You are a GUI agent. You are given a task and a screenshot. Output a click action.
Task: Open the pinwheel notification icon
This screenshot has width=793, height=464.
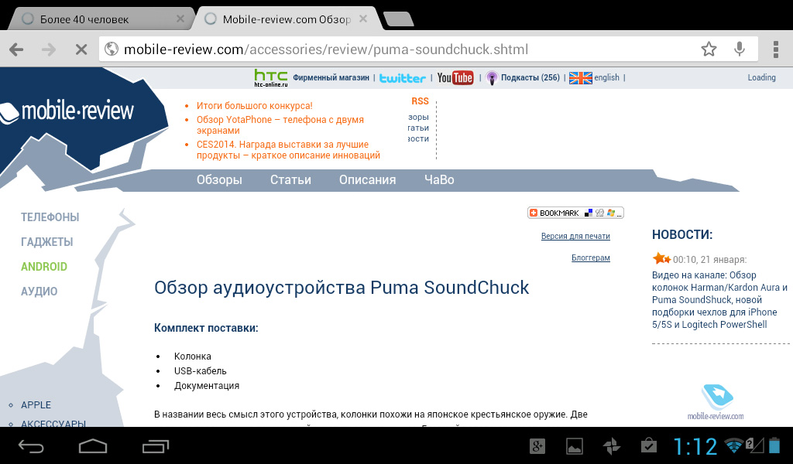pos(612,445)
